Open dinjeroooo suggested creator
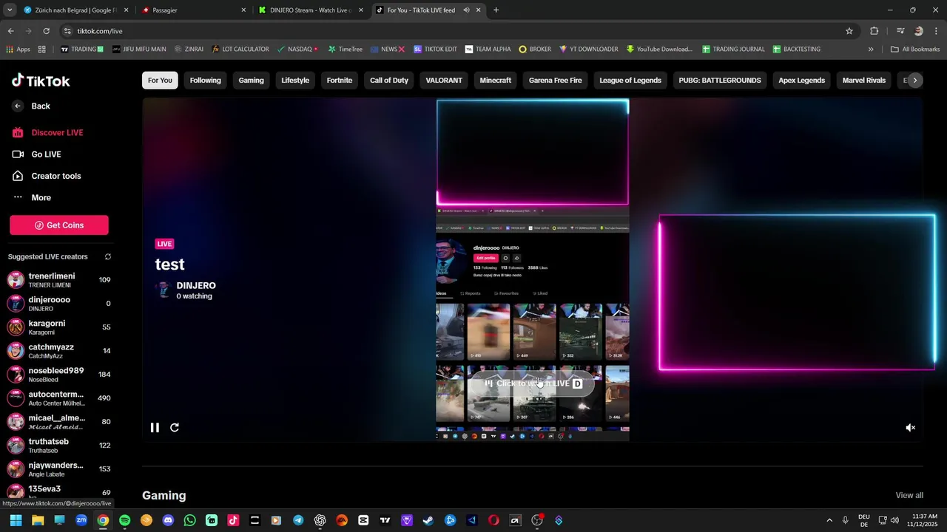Viewport: 947px width, 532px height. click(59, 304)
